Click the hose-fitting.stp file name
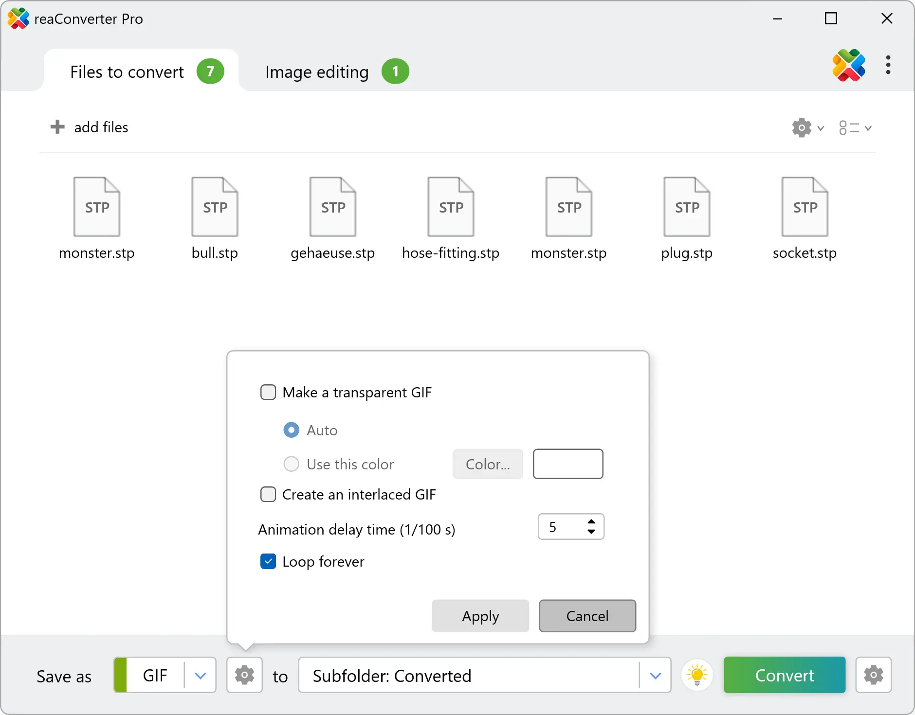This screenshot has height=715, width=915. (451, 253)
